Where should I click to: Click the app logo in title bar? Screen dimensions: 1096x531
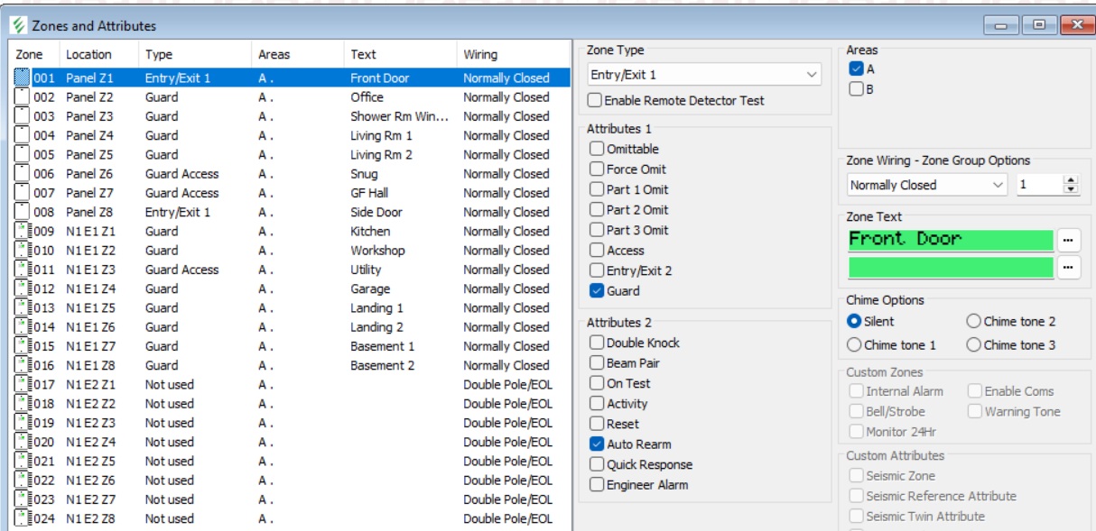(19, 25)
